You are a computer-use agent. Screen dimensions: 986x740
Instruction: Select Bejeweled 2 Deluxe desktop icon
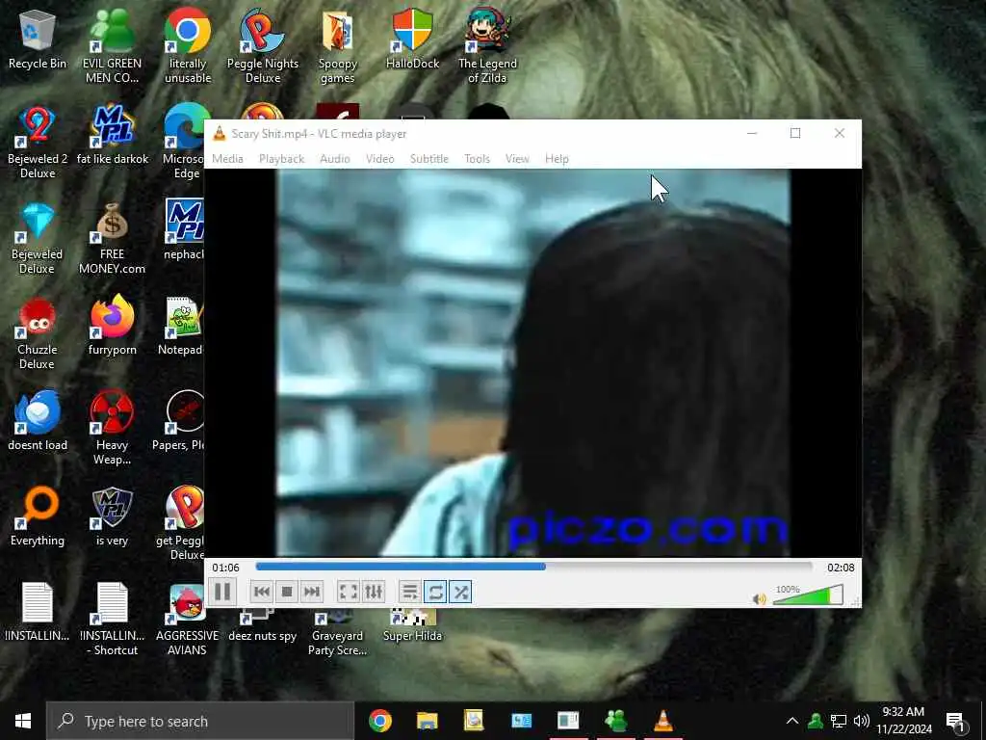[x=38, y=143]
